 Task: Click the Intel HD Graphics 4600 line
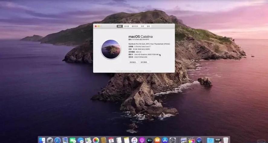[x=144, y=54]
